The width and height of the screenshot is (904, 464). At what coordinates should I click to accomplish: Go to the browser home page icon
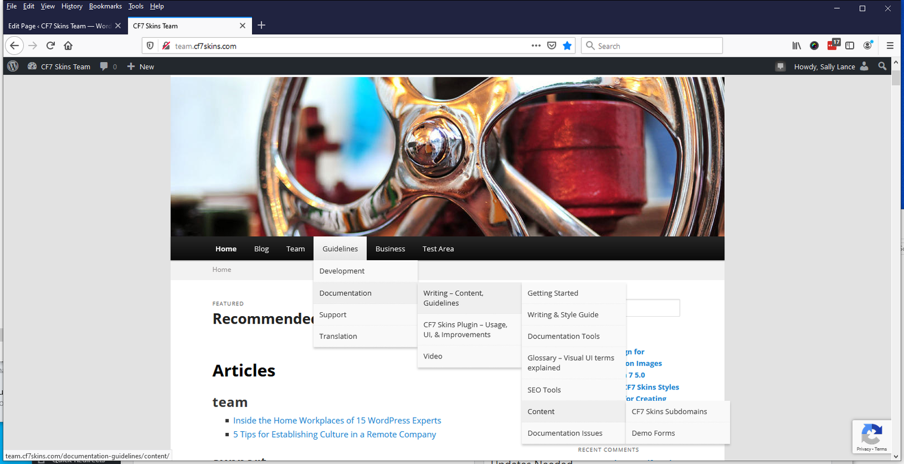[68, 46]
